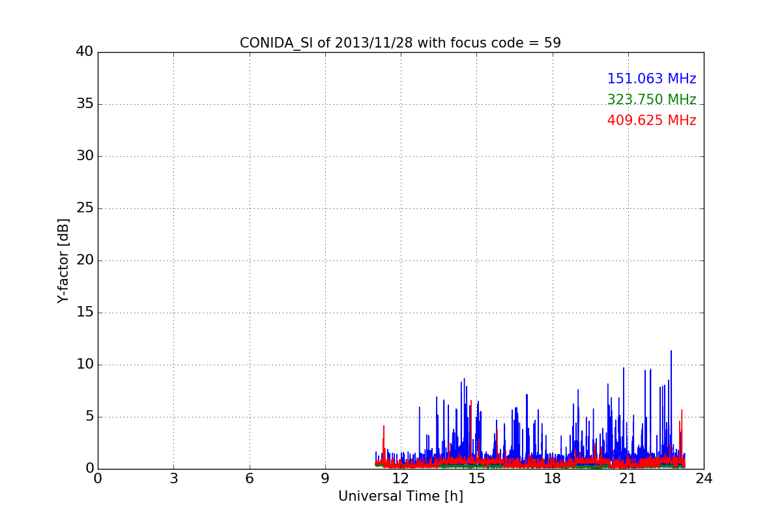
Task: Click the x-axis tick label 9
Action: coord(325,479)
